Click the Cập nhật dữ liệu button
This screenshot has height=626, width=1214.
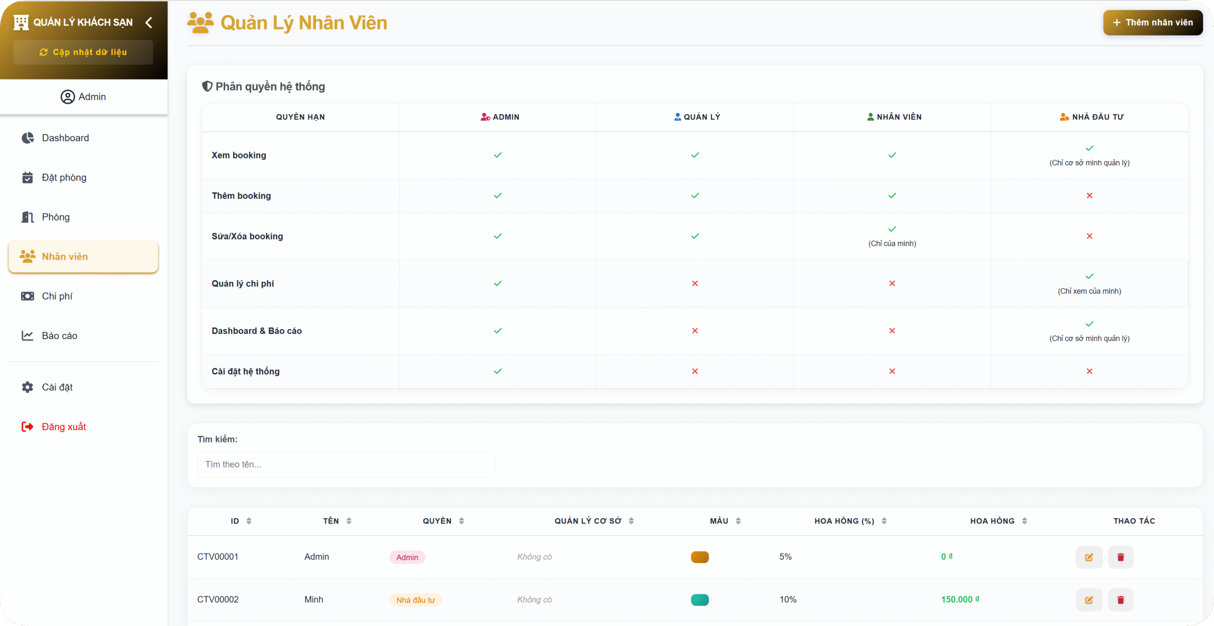pos(83,52)
